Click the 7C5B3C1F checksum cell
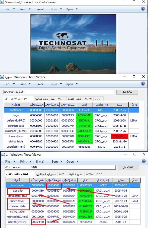Screen dimensions: 148x228 pos(86,212)
